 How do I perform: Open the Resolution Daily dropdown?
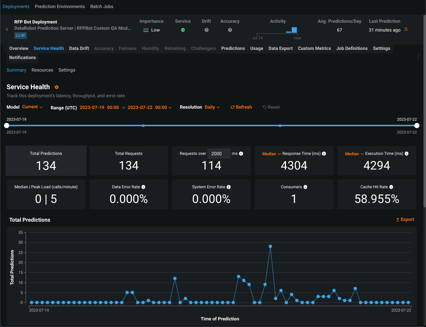point(212,107)
